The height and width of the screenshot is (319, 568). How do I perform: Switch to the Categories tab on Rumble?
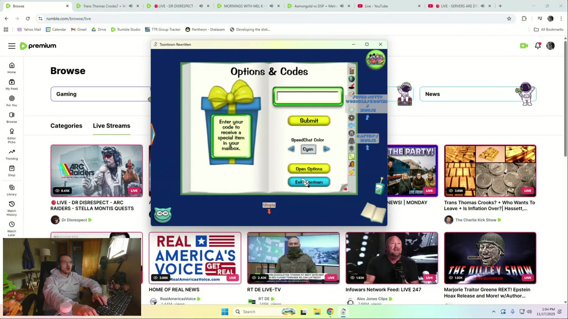tap(66, 126)
